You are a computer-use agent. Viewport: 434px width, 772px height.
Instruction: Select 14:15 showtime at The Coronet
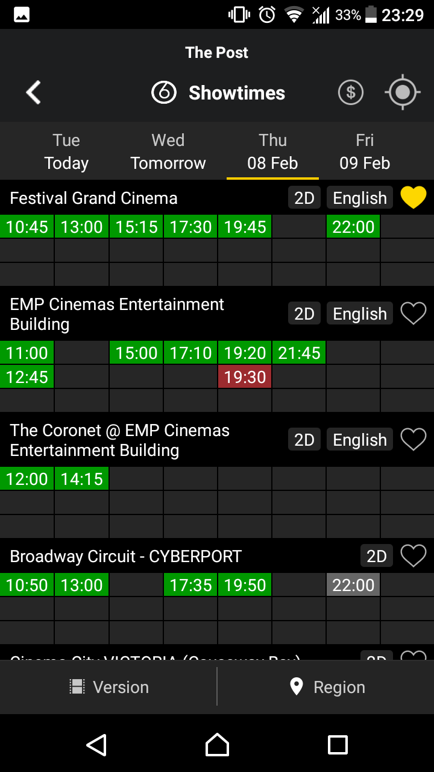click(x=82, y=479)
